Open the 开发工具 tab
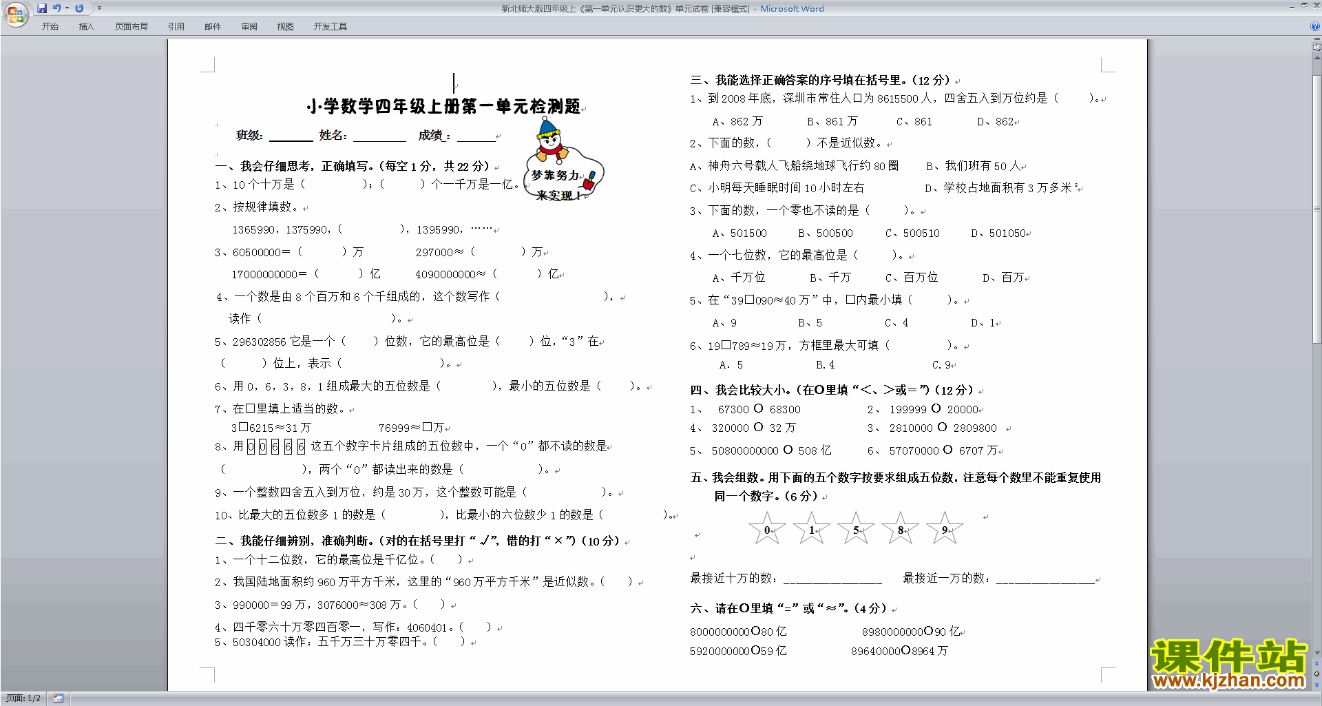The image size is (1322, 706). coord(330,27)
